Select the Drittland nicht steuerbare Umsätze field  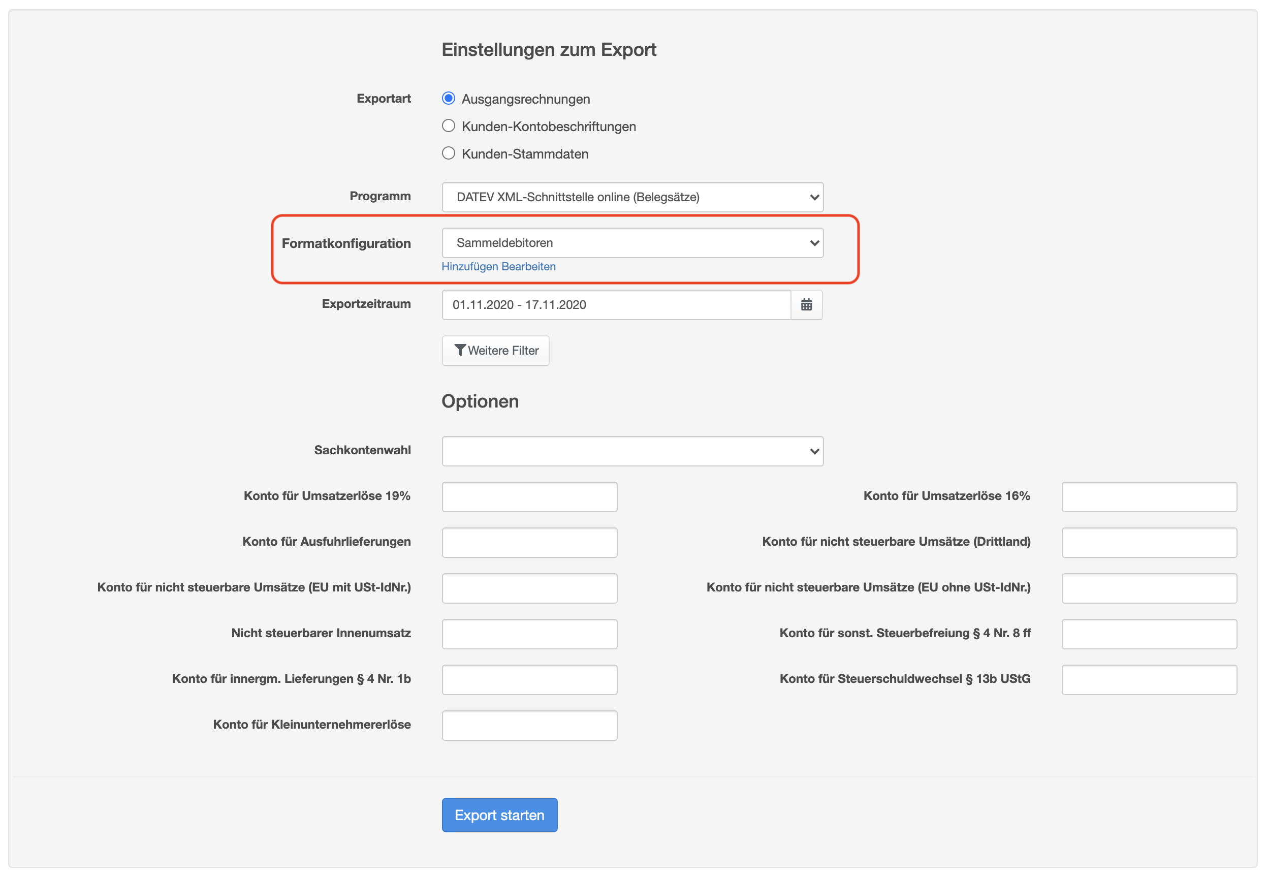(x=1149, y=542)
